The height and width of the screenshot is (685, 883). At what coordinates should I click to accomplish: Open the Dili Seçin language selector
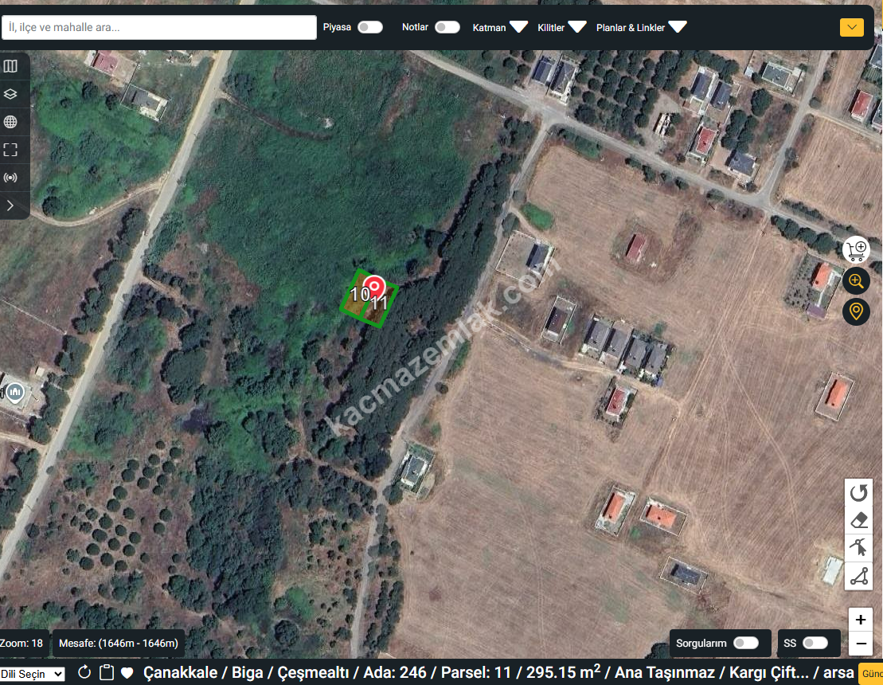(x=33, y=674)
